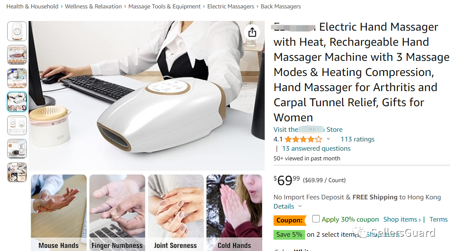Click the Shop items coupon link
This screenshot has width=450, height=251.
pos(402,220)
